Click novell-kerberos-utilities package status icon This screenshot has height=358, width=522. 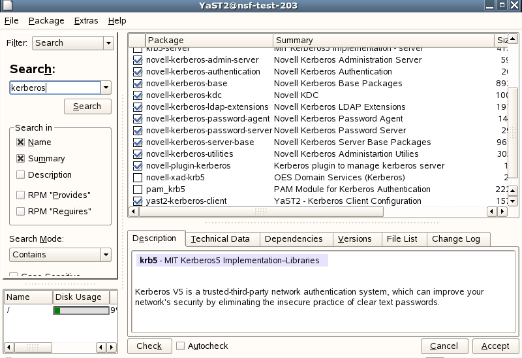click(x=138, y=154)
